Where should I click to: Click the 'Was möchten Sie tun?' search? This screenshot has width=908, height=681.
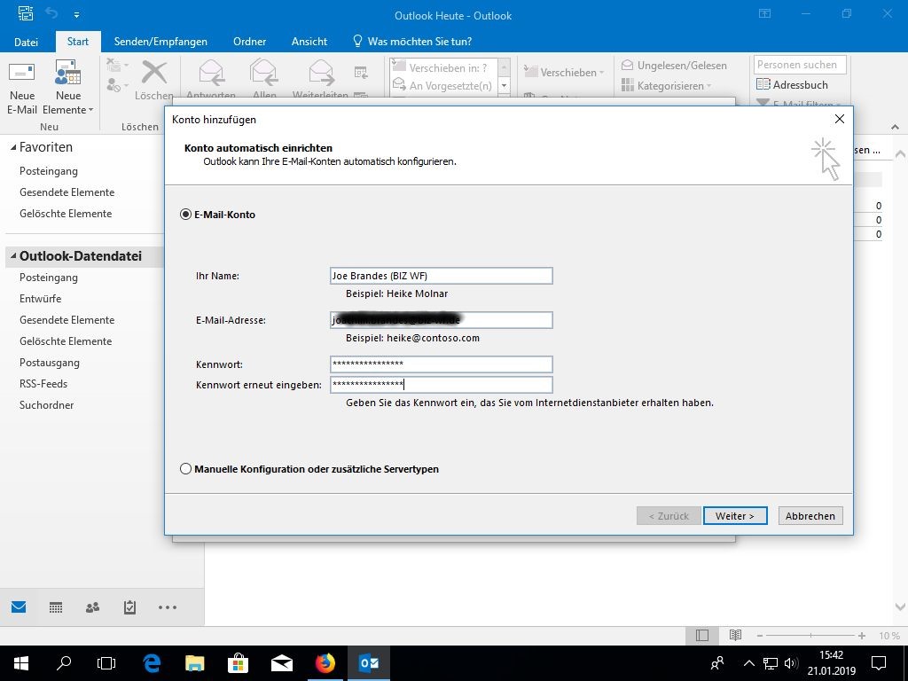(x=411, y=42)
